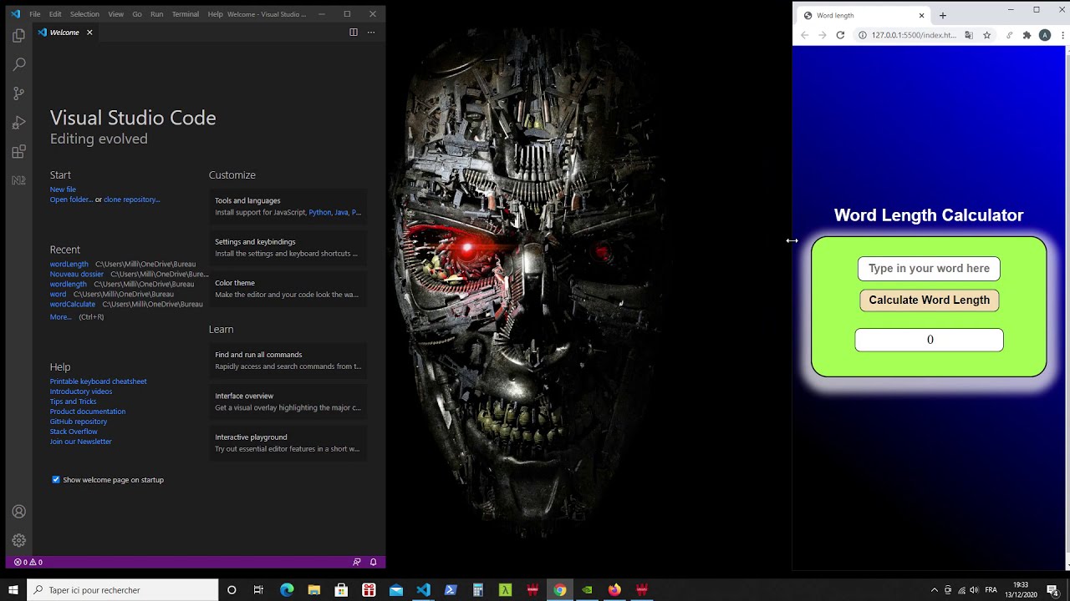Bookmark this page with the star icon

(987, 35)
